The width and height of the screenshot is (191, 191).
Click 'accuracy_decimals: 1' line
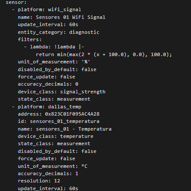tap(48, 173)
